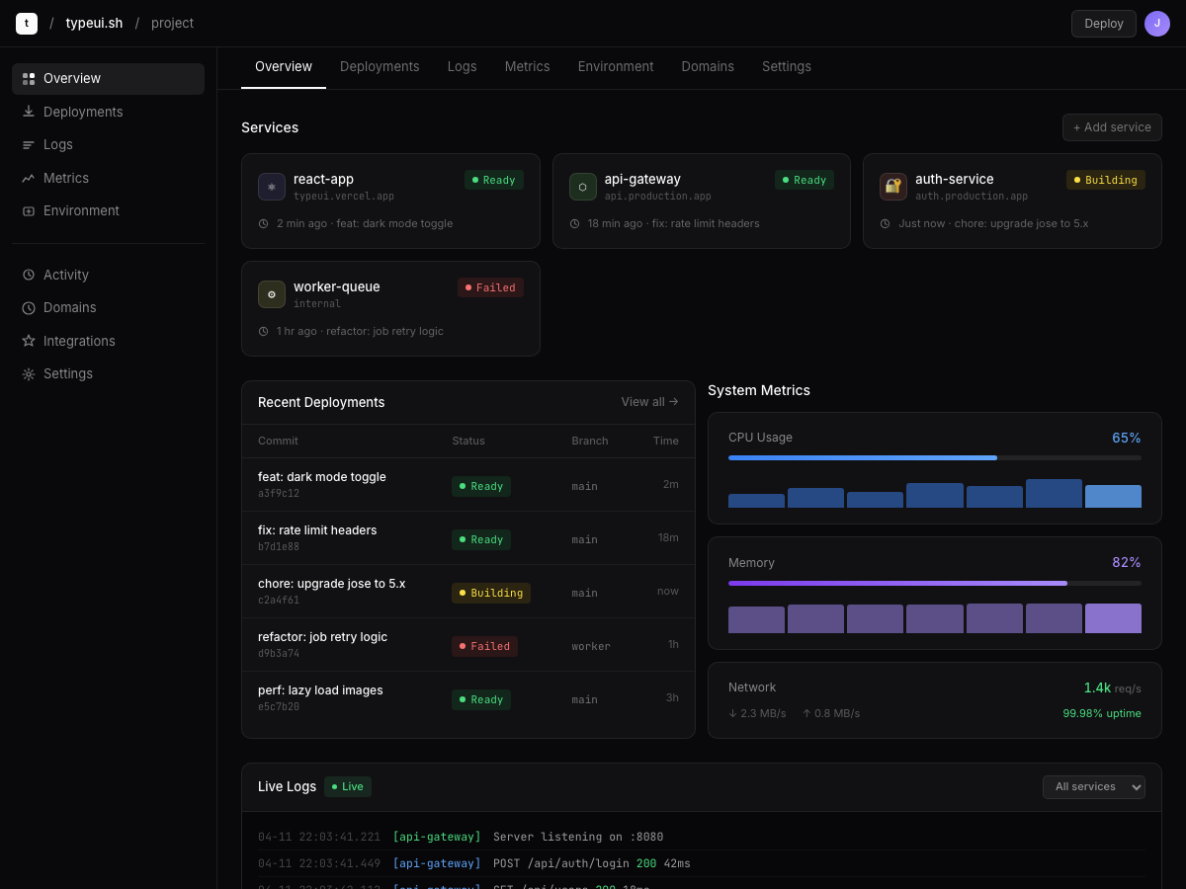Select chore: upgrade jose to 5.x deployment row
Screen dimensions: 1186x889
click(x=468, y=592)
